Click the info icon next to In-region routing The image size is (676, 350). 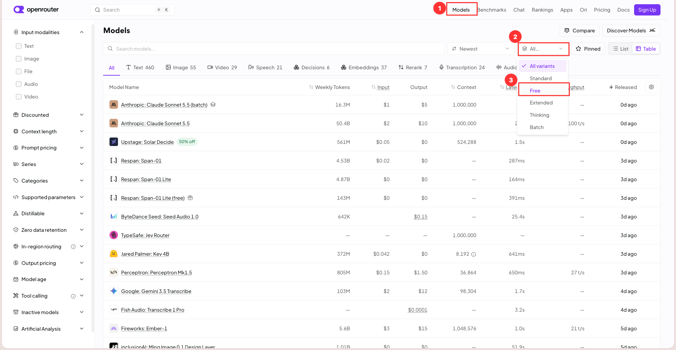[x=73, y=247]
